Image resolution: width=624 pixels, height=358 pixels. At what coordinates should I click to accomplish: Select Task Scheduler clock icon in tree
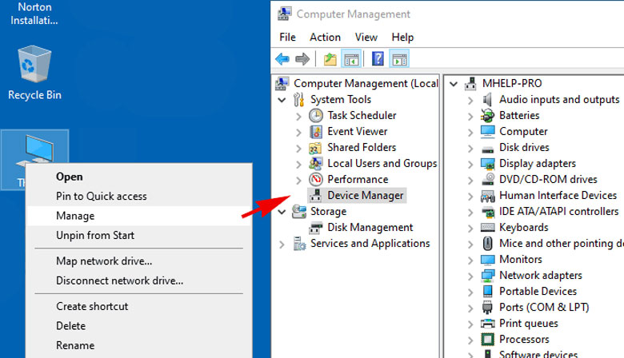pyautogui.click(x=315, y=115)
